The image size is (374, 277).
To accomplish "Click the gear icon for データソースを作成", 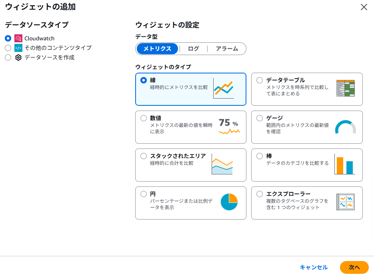I will click(18, 57).
